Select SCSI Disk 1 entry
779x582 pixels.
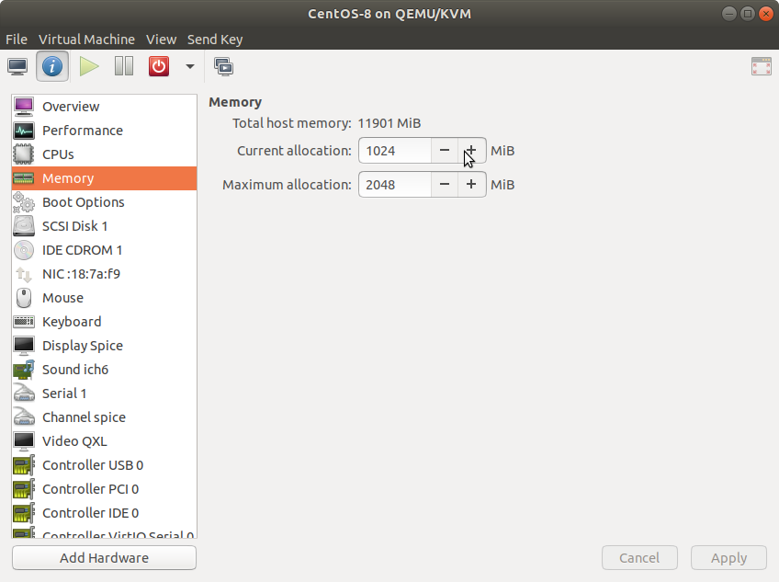pyautogui.click(x=105, y=226)
